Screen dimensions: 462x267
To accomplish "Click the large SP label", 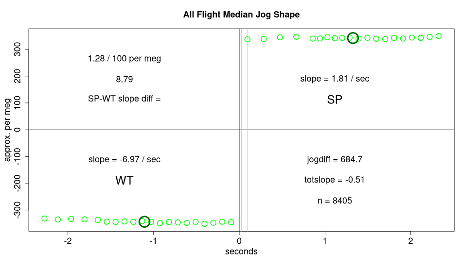I will coord(335,100).
